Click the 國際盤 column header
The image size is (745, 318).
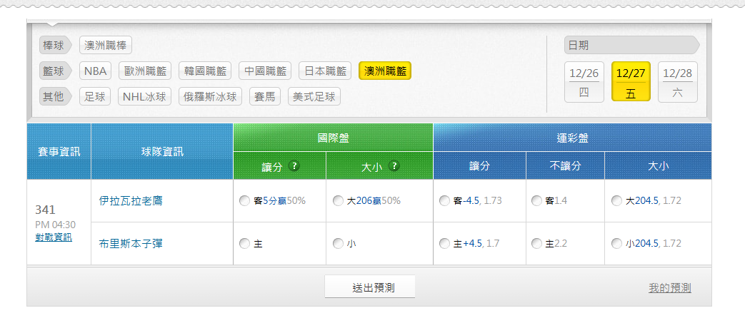(333, 138)
